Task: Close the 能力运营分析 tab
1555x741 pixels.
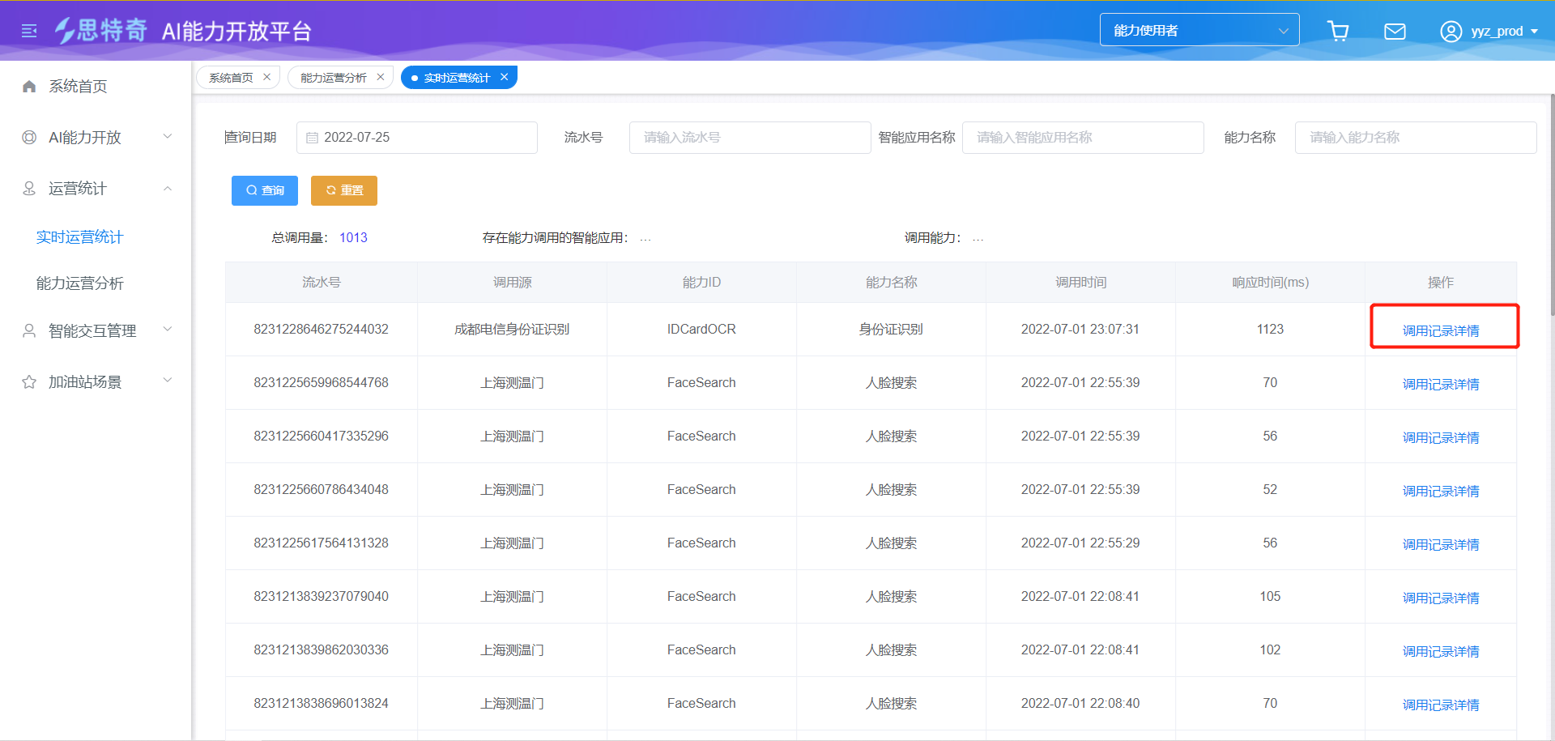Action: 381,77
